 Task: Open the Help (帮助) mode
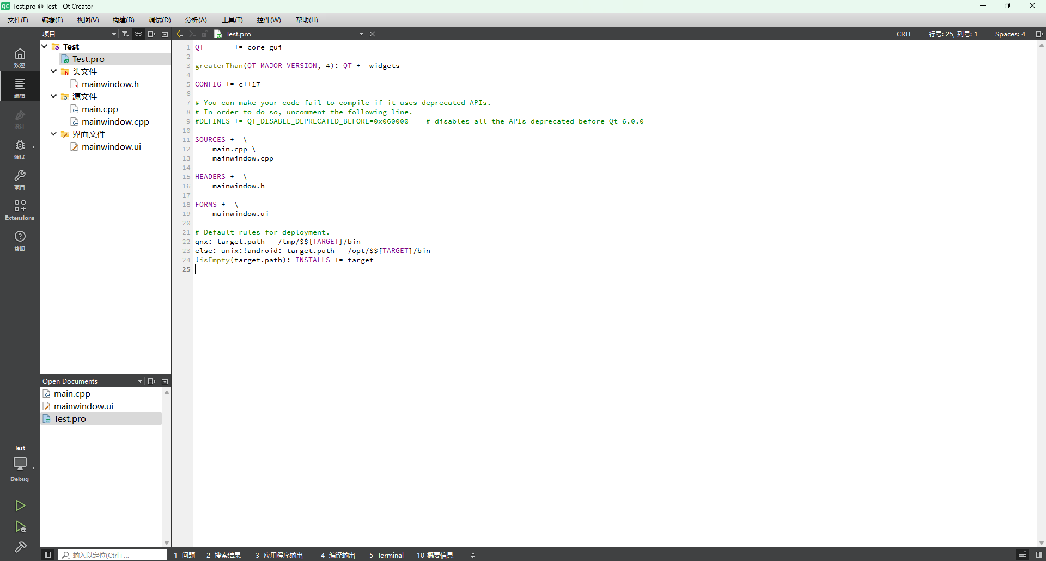[20, 240]
